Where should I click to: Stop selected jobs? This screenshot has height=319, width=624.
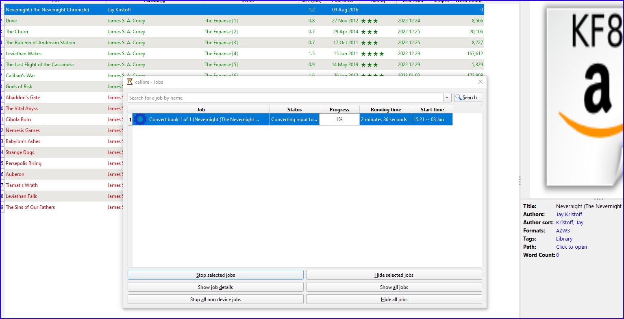(215, 275)
